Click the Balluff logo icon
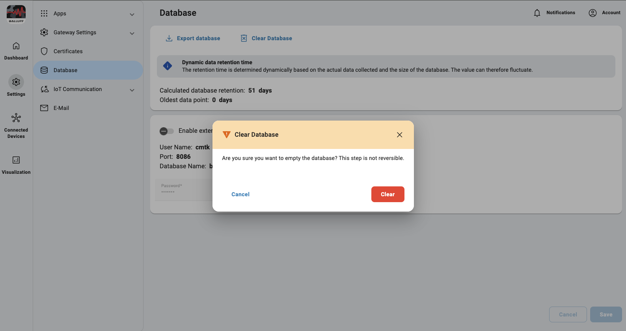626x331 pixels. click(16, 13)
